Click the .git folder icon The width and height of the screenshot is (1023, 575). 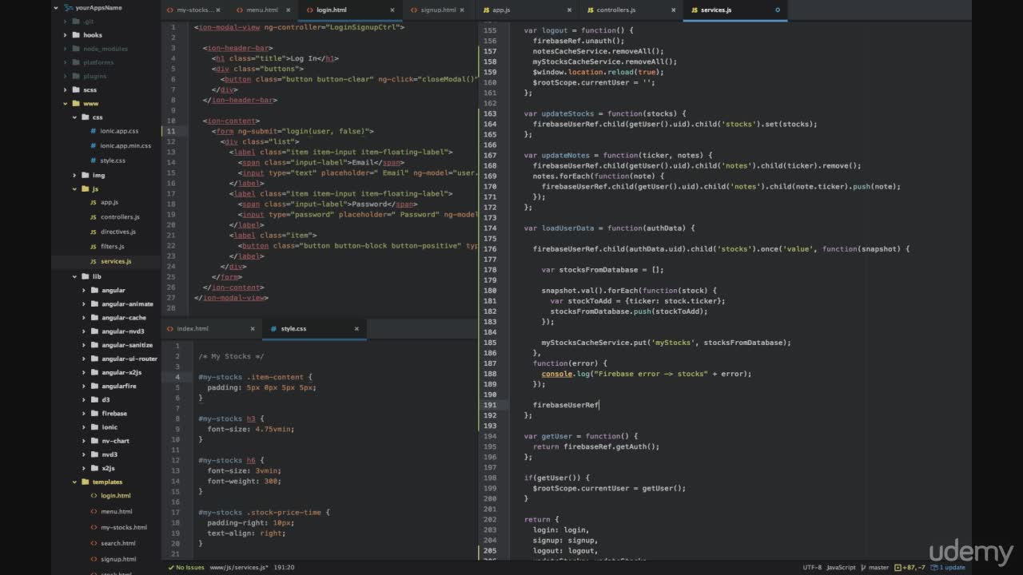coord(76,22)
